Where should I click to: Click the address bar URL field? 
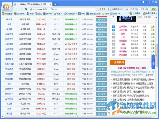pos(62,9)
